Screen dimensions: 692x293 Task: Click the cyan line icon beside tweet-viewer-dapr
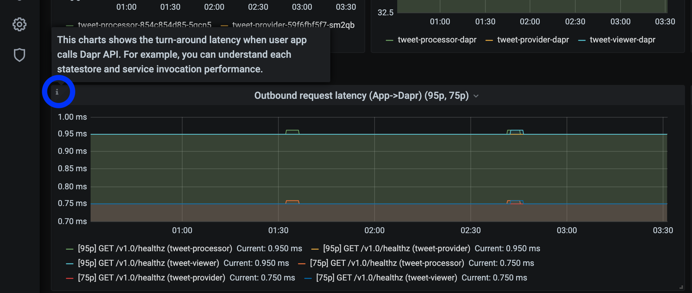point(582,40)
